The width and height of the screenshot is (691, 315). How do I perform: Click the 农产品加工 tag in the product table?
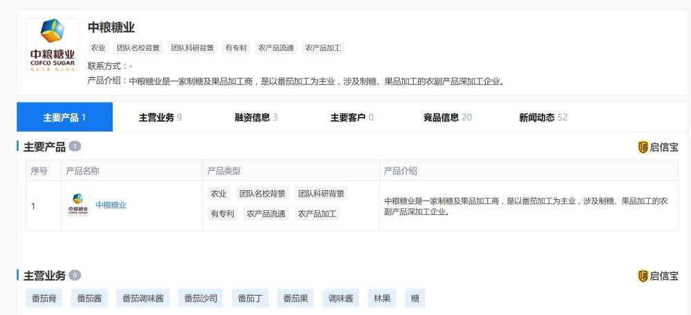click(x=317, y=214)
